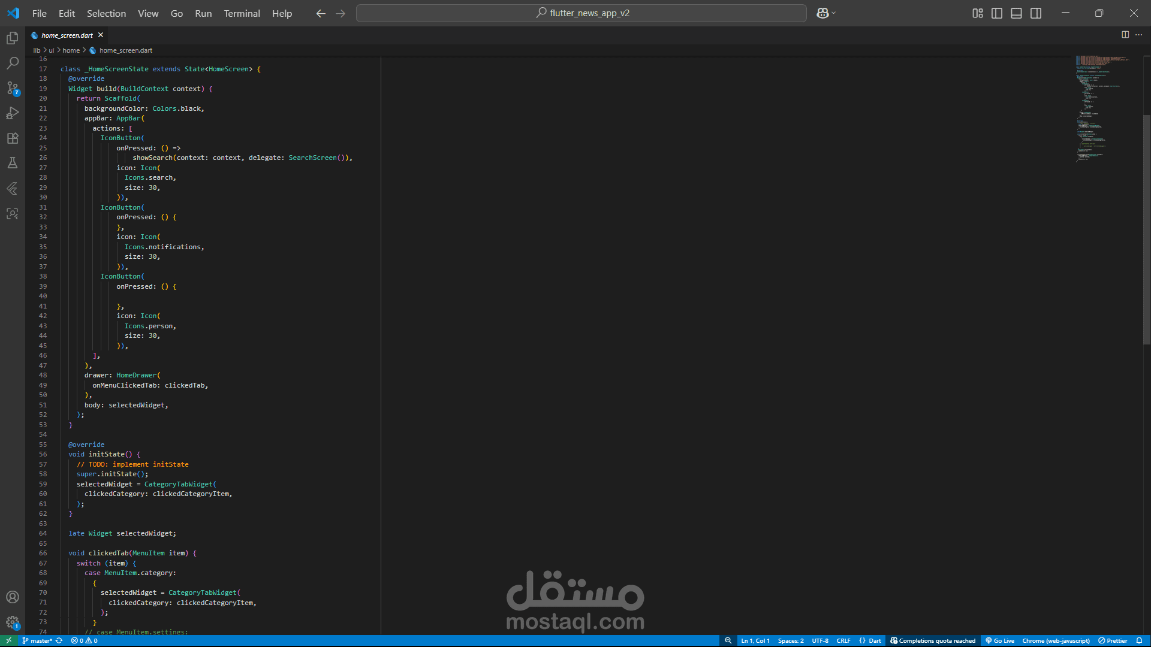The height and width of the screenshot is (647, 1151).
Task: Click the Prettier status bar item
Action: tap(1113, 640)
